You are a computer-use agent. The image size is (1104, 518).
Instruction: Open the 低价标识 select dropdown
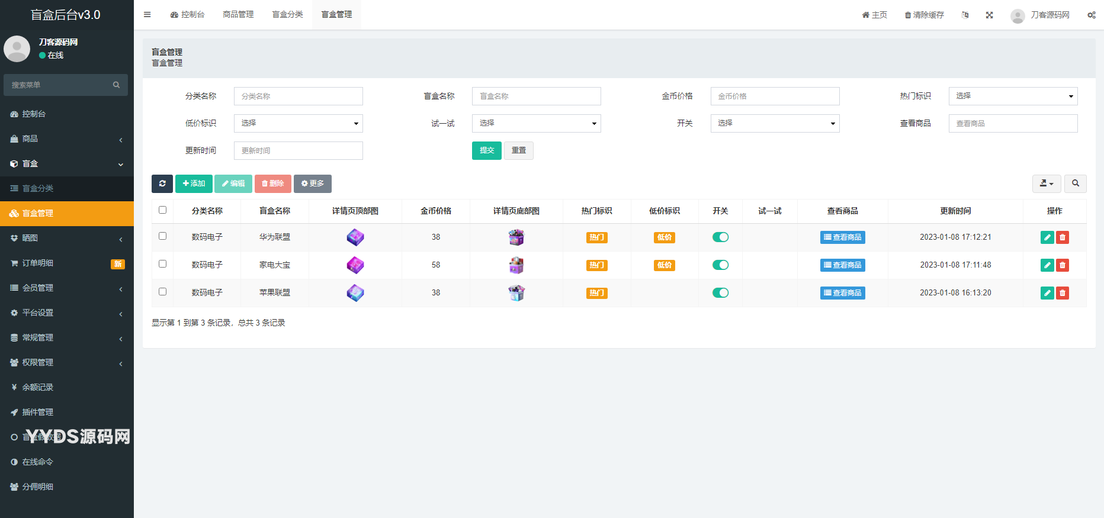pyautogui.click(x=298, y=123)
